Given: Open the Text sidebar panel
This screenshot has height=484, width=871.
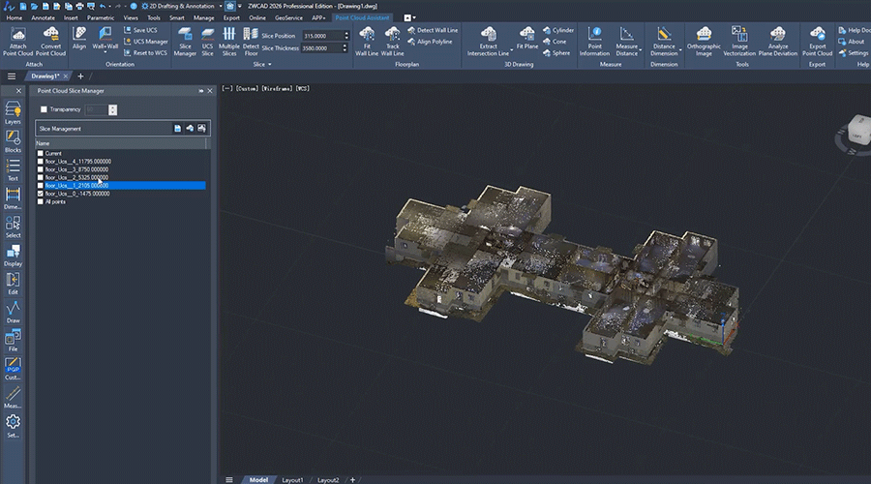Looking at the screenshot, I should (x=13, y=169).
